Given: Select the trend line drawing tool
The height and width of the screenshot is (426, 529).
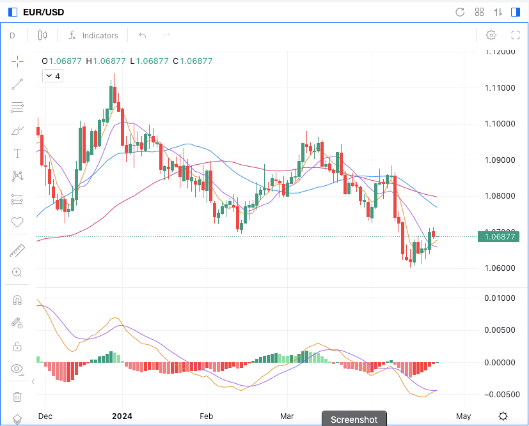Looking at the screenshot, I should [x=17, y=84].
